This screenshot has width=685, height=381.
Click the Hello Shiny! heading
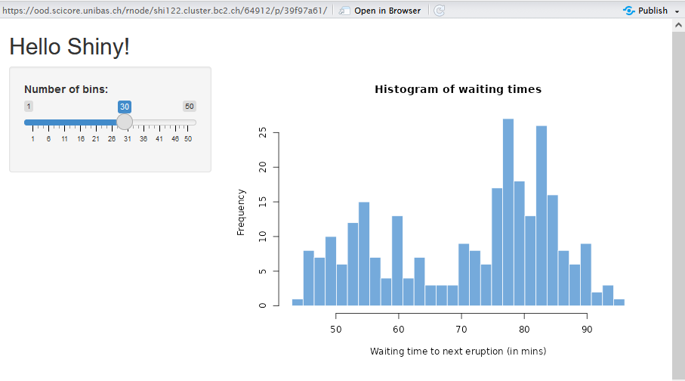[x=69, y=46]
